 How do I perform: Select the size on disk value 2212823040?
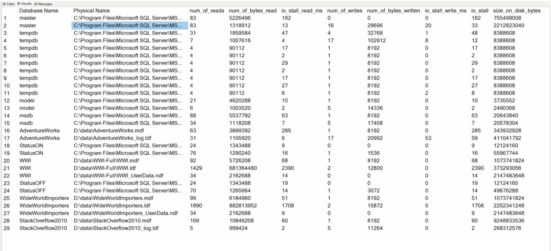(x=509, y=25)
